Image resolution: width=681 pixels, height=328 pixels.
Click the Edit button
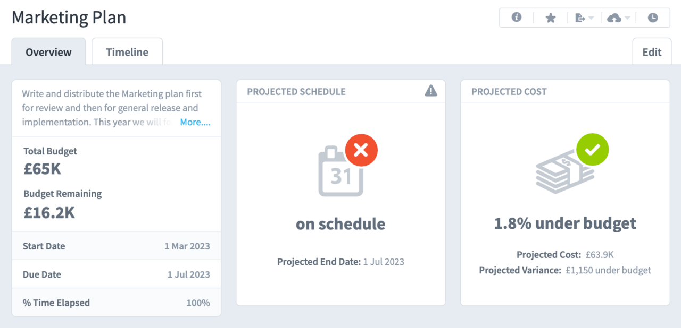point(652,51)
